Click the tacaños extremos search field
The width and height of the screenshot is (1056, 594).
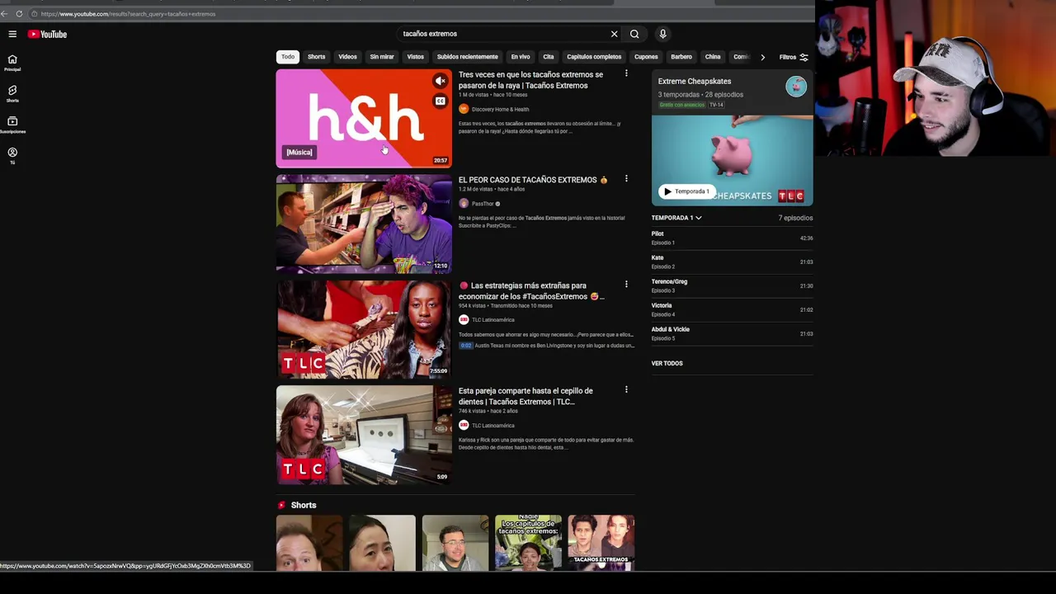[x=503, y=34]
